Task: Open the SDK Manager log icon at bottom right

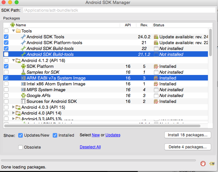Action: [212, 164]
